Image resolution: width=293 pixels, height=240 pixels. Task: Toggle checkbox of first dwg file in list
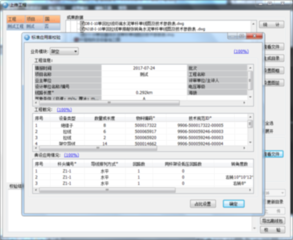(x=82, y=24)
